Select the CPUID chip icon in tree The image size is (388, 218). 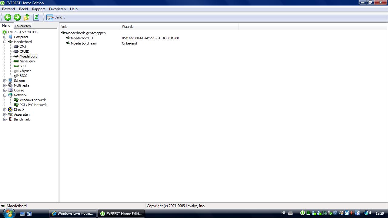coord(16,51)
